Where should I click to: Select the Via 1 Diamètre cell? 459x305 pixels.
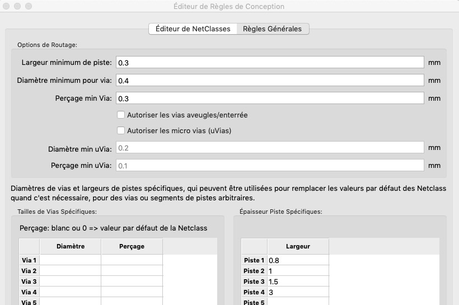pyautogui.click(x=71, y=260)
